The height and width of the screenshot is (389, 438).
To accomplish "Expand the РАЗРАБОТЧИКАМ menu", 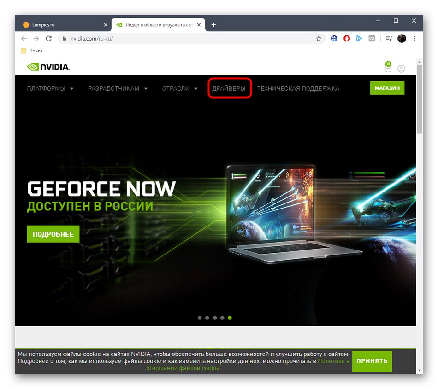I will [118, 88].
